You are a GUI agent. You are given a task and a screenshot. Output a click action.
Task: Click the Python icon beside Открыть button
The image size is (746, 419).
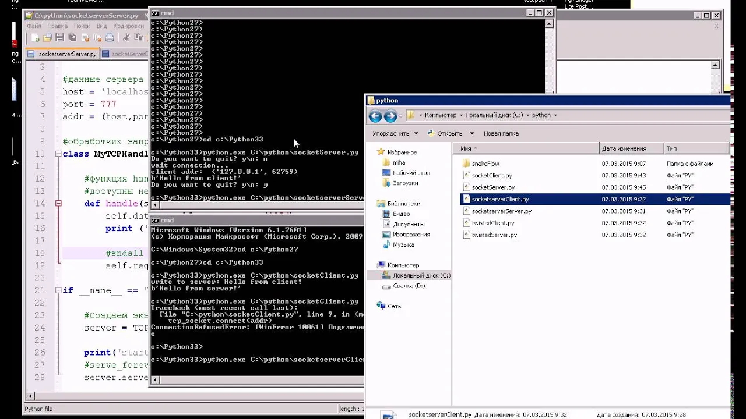(x=431, y=133)
